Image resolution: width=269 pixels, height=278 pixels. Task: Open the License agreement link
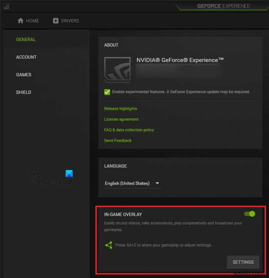[x=121, y=119]
